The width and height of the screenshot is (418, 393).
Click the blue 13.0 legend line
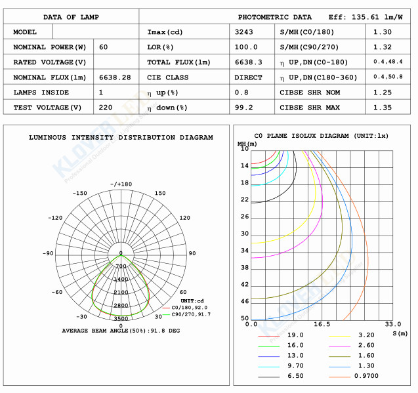[x=269, y=357]
